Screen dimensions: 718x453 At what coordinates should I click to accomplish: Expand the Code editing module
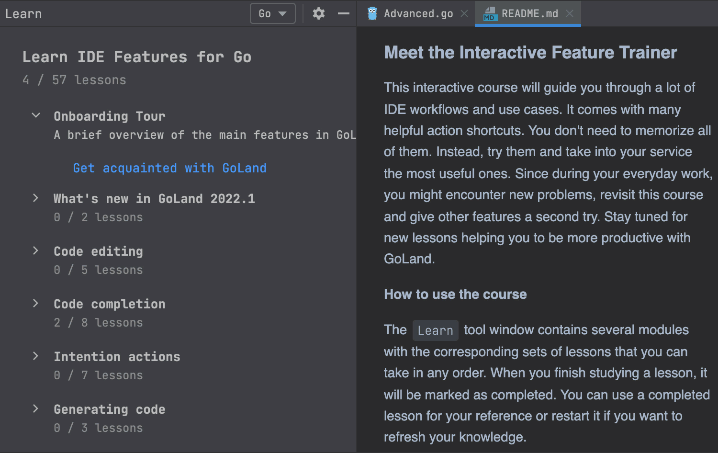click(x=36, y=251)
